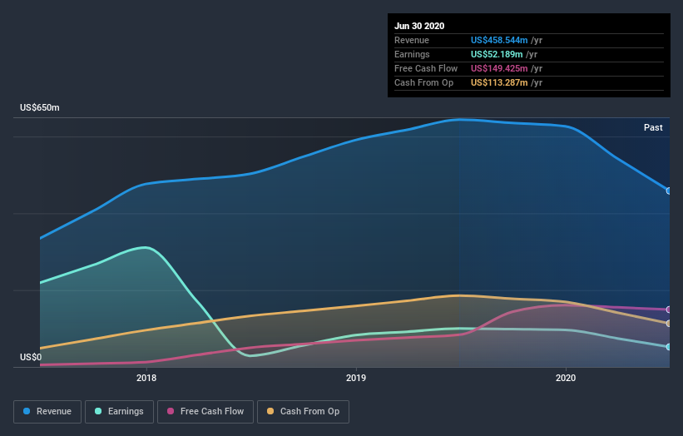This screenshot has height=436, width=683.
Task: Click the Revenue endpoint marker on chart
Action: click(x=669, y=191)
